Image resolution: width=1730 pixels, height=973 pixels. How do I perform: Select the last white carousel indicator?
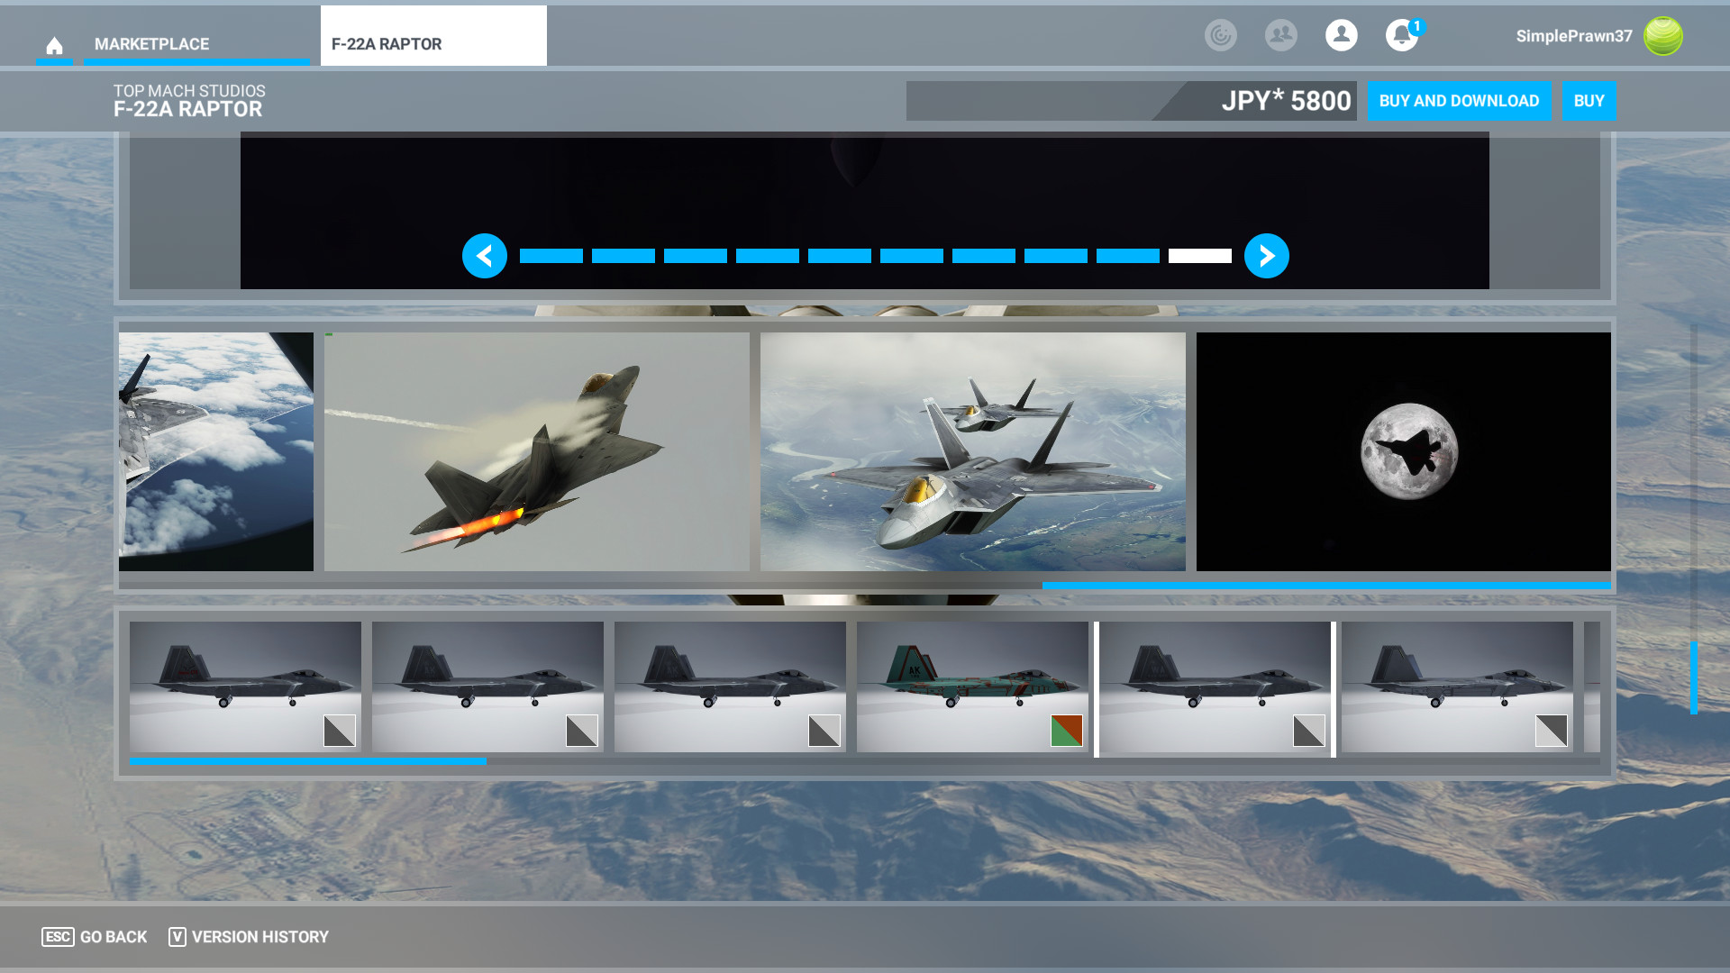pos(1199,256)
